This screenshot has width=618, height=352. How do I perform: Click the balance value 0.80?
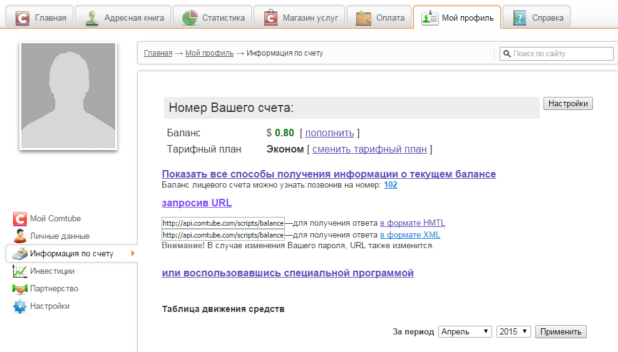[284, 133]
